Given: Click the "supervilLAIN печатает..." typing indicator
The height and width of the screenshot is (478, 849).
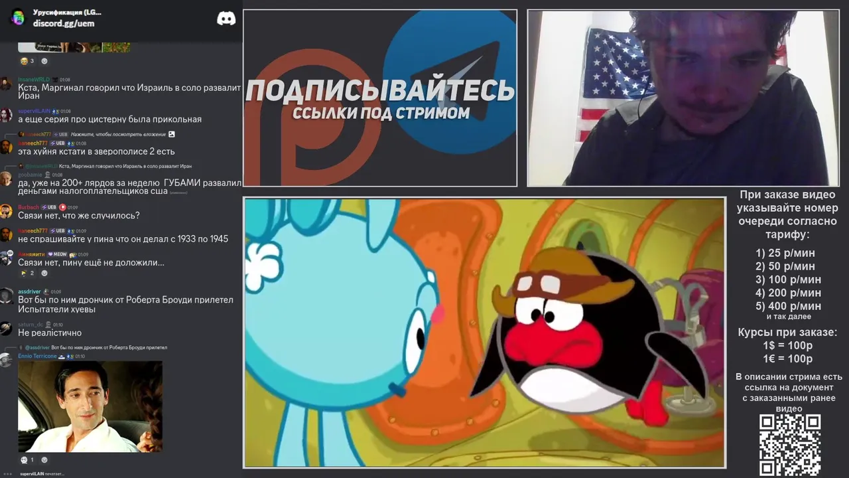Looking at the screenshot, I should click(x=42, y=474).
